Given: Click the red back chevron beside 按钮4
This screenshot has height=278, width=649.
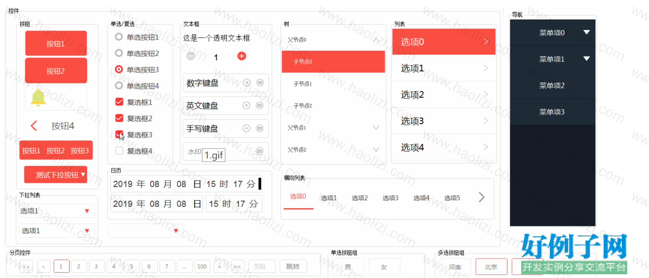Looking at the screenshot, I should tap(34, 126).
